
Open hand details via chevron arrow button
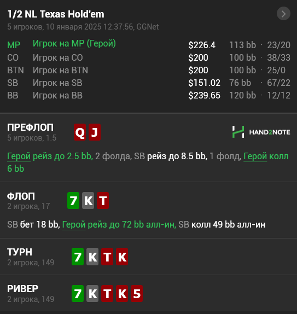tap(283, 14)
